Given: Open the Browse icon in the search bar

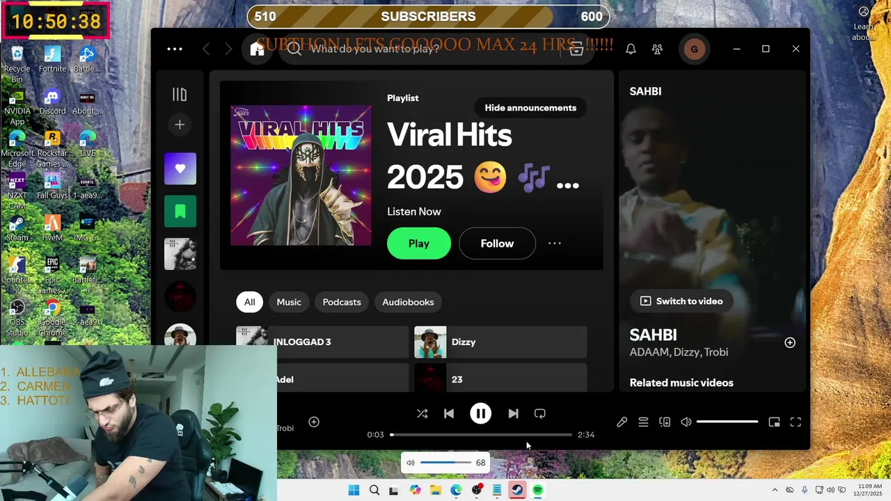Looking at the screenshot, I should (576, 49).
